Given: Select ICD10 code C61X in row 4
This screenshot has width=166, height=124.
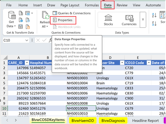Looking at the screenshot, I should point(138,78).
